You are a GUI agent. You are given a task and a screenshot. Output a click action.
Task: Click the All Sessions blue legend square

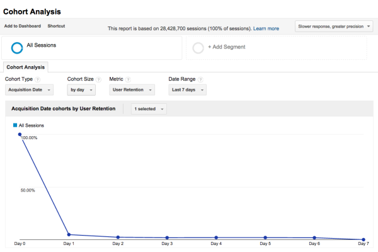(x=15, y=125)
